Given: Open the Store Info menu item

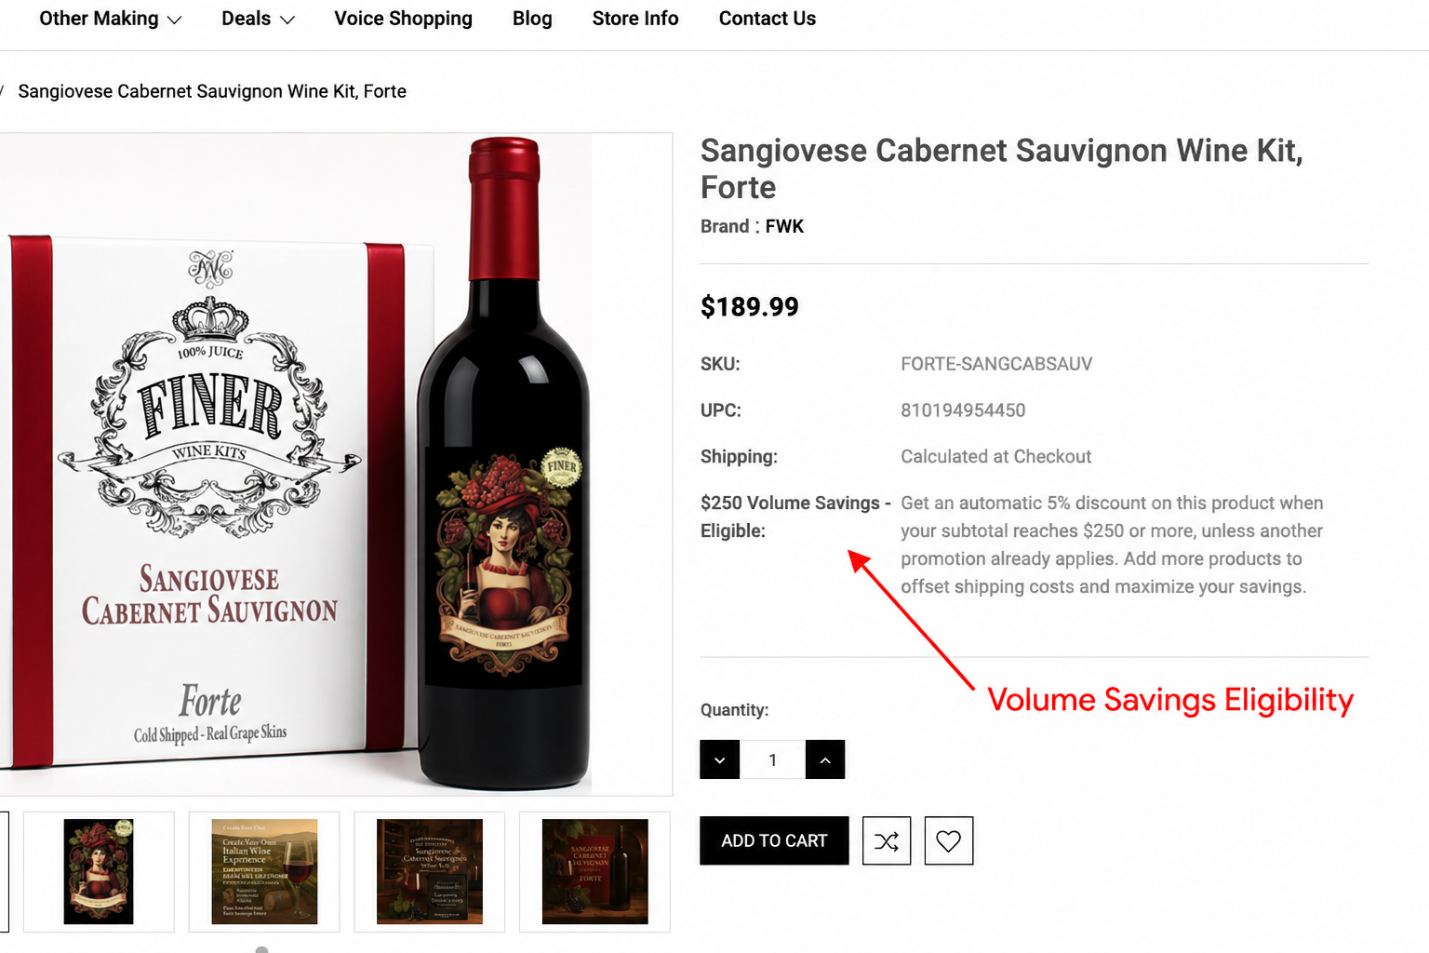Looking at the screenshot, I should [x=635, y=19].
